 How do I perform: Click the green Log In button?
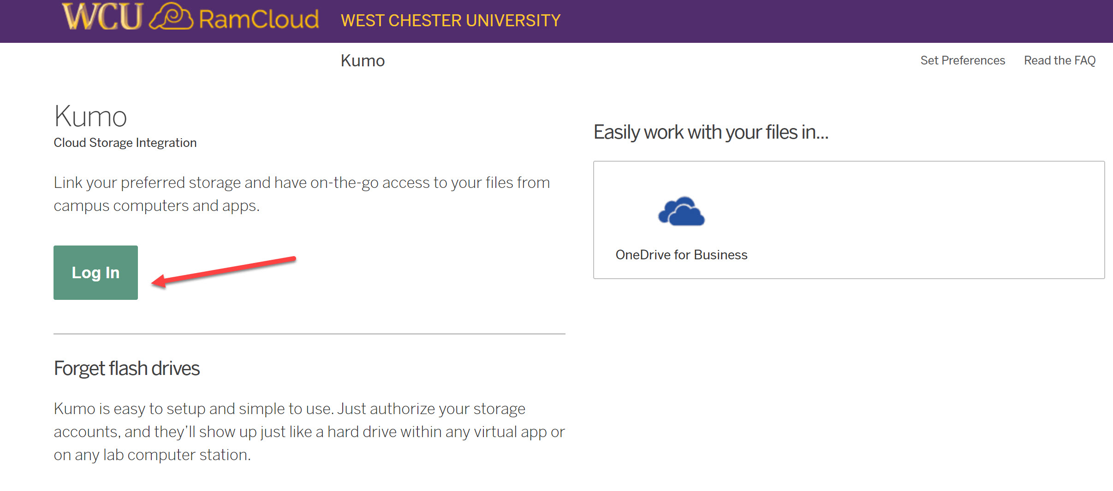[95, 273]
